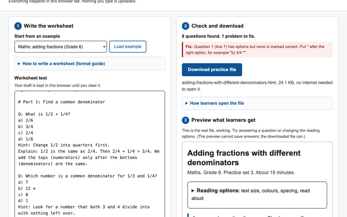The height and width of the screenshot is (217, 347).
Task: Click the preview title 'Adding fractions with different denominators'
Action: coord(244,158)
